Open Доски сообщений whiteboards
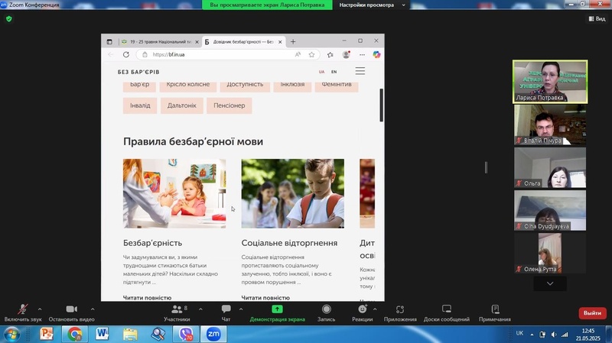 coord(446,309)
